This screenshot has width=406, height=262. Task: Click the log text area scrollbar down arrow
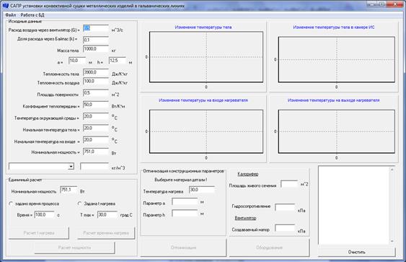pos(392,241)
